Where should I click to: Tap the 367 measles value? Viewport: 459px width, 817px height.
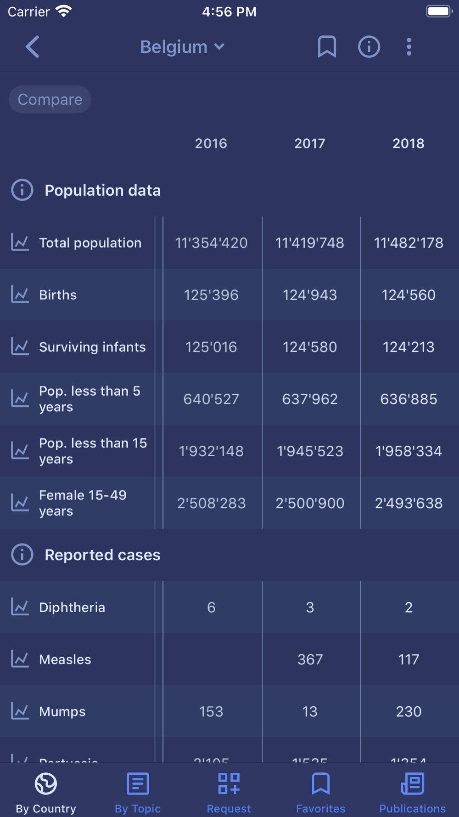tap(310, 659)
